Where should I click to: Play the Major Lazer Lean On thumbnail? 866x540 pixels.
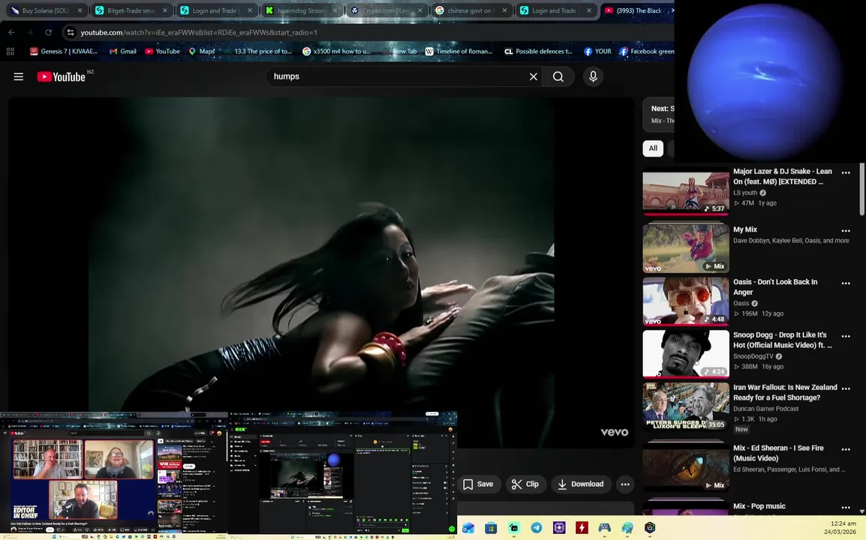685,192
